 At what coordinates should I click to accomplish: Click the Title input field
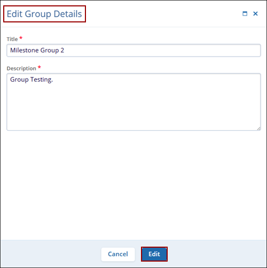coord(133,50)
